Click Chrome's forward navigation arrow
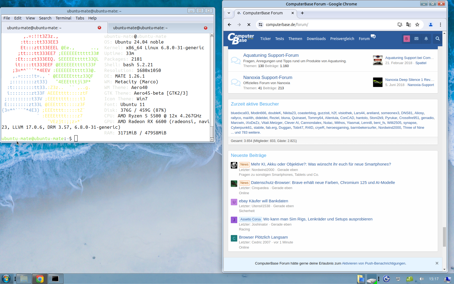Screen dimensions: 454x284 pos(239,25)
